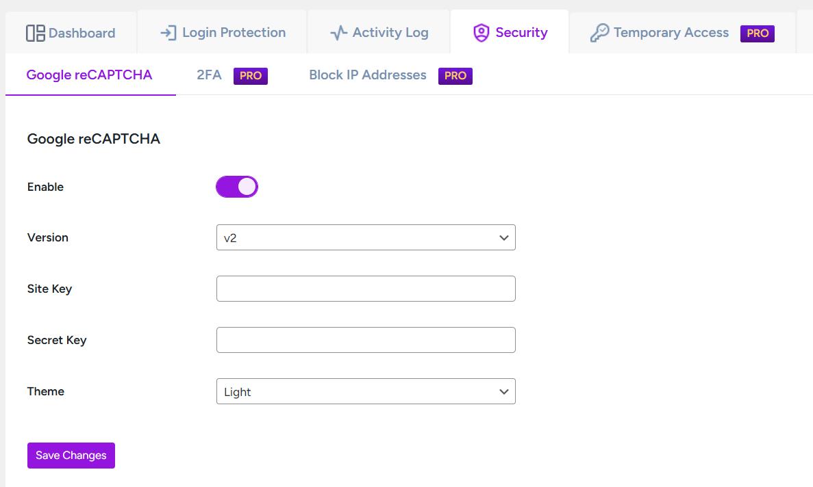
Task: Disable the reCAPTCHA Enable toggle
Action: click(x=237, y=186)
